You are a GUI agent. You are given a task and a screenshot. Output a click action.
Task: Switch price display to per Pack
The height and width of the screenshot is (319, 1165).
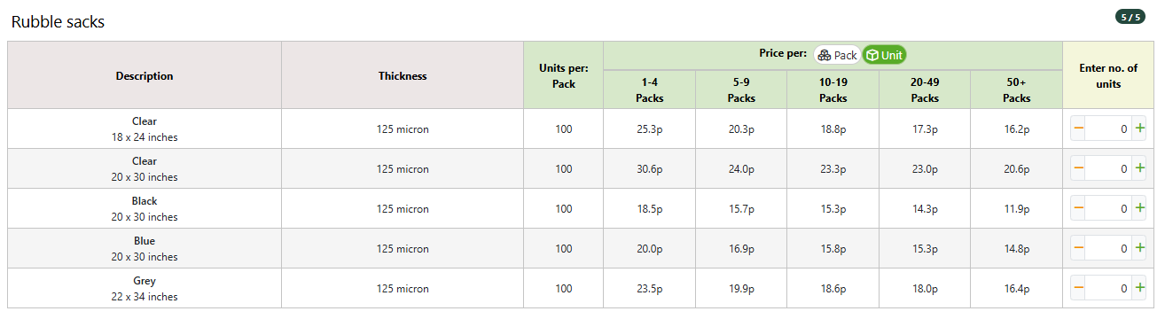point(837,55)
